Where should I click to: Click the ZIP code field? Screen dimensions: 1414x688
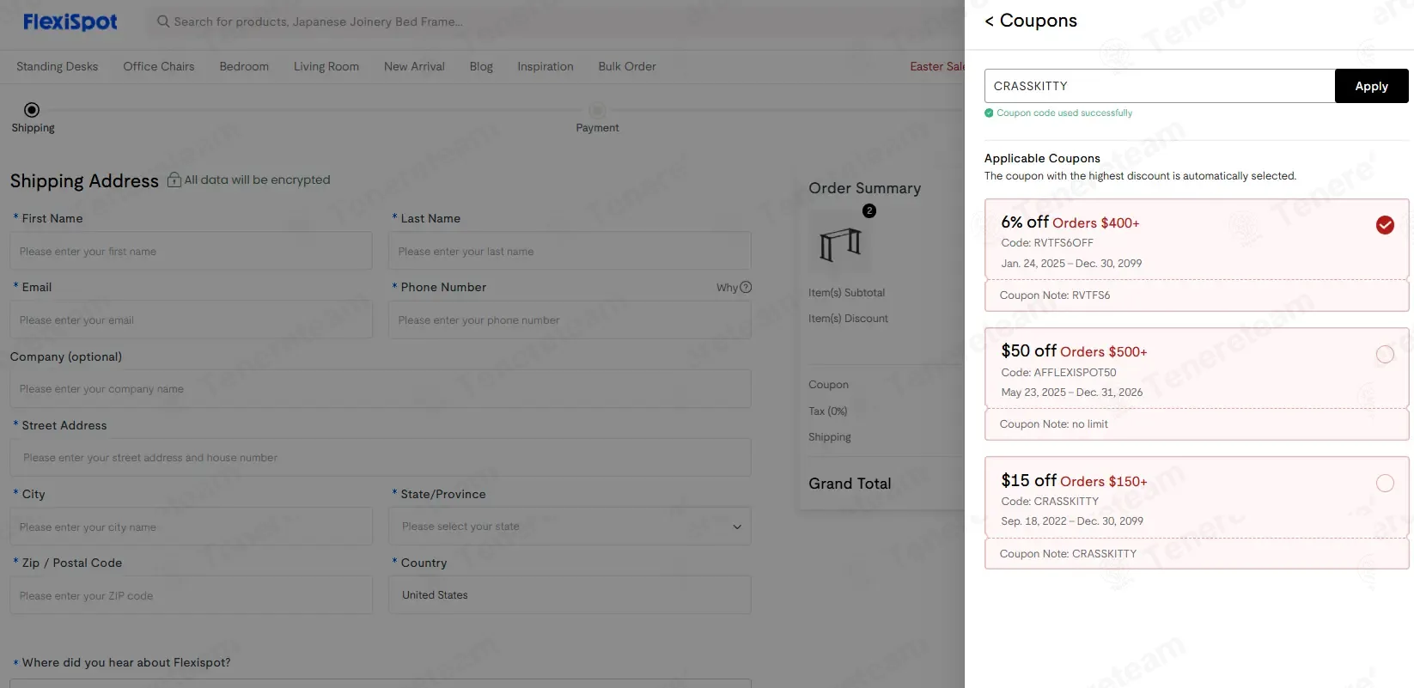191,595
